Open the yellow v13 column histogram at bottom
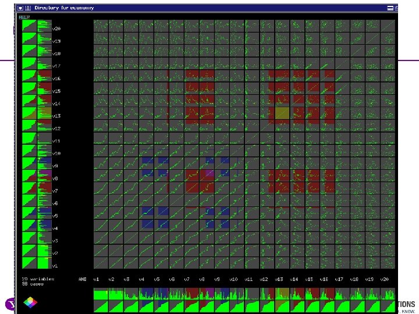419x314 pixels. (x=282, y=294)
